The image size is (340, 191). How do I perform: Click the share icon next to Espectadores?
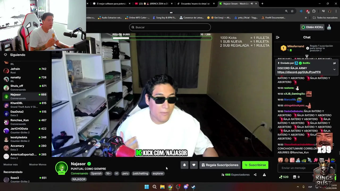(x=255, y=175)
